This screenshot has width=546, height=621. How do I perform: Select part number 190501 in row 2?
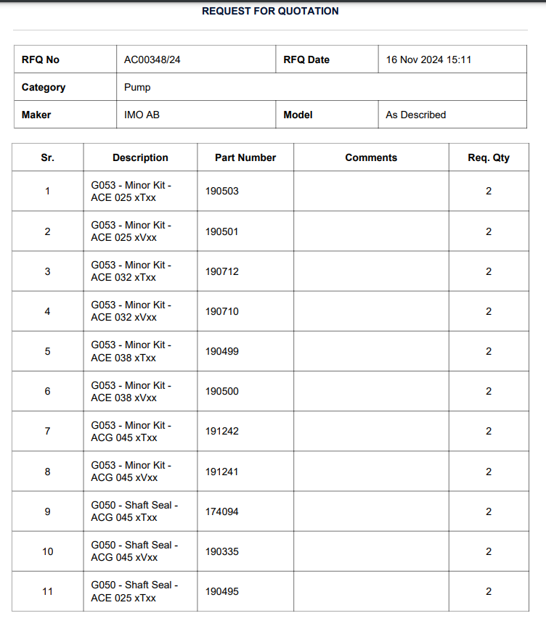pos(221,231)
